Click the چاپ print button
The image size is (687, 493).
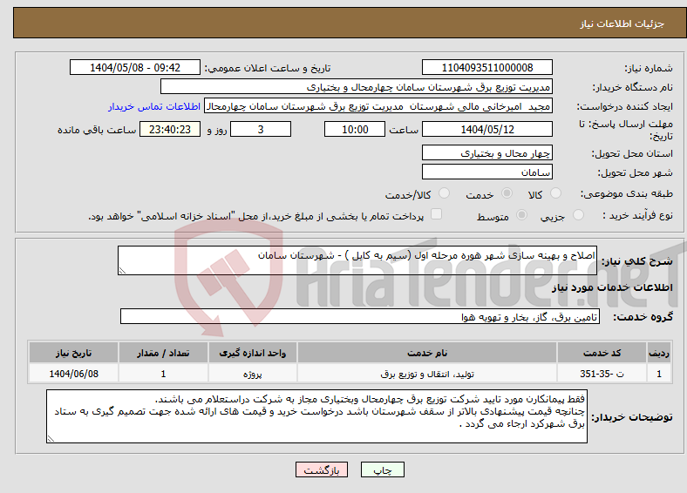(x=383, y=469)
